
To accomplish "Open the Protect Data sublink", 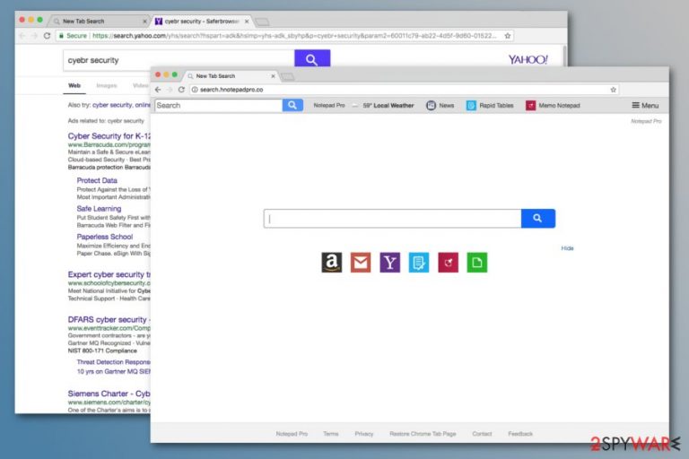I will click(x=97, y=180).
